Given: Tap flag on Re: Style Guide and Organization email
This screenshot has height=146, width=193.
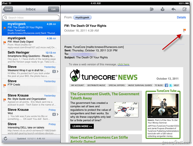Looking at the screenshot, I should (5, 100).
